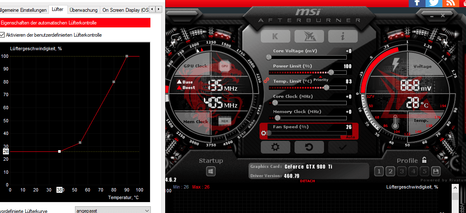Select the fan curve point at 80% speed
This screenshot has height=213, width=466.
pyautogui.click(x=113, y=82)
